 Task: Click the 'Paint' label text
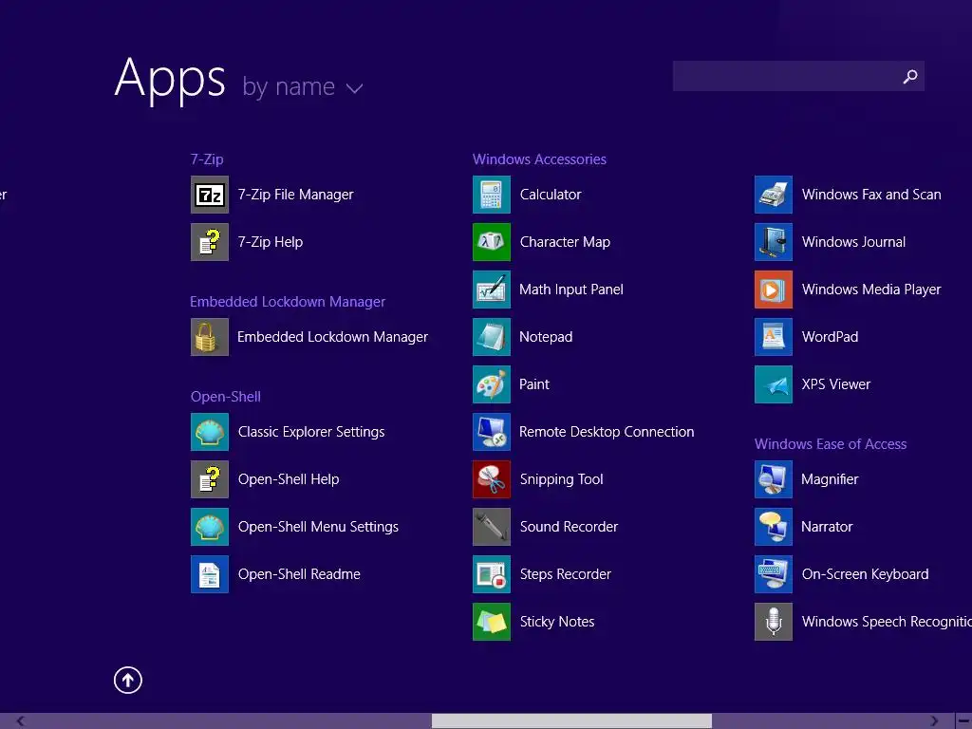click(534, 384)
